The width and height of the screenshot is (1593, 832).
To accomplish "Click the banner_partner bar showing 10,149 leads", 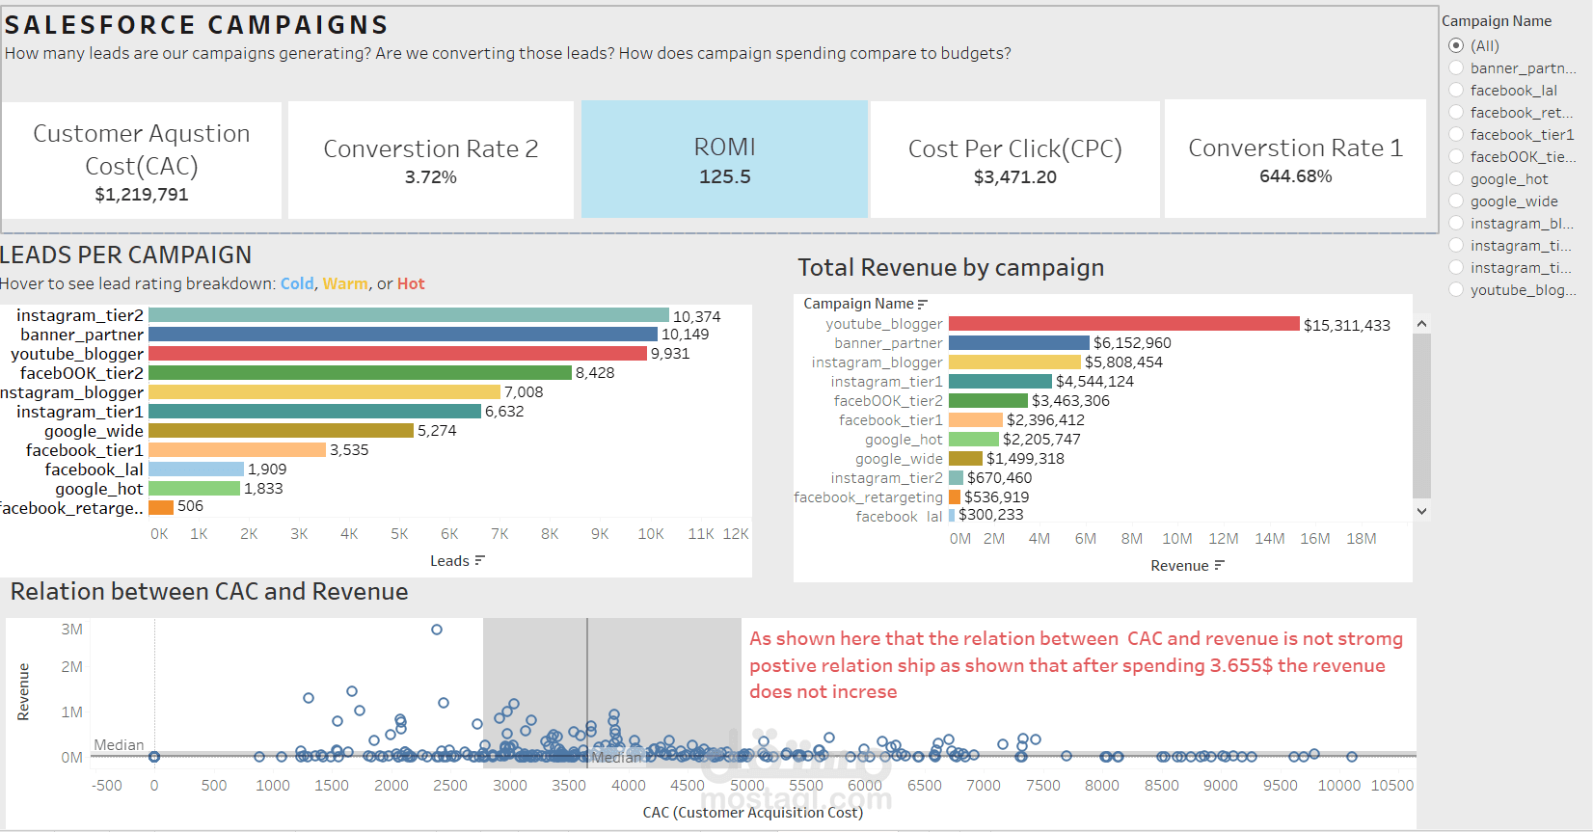I will click(x=403, y=335).
